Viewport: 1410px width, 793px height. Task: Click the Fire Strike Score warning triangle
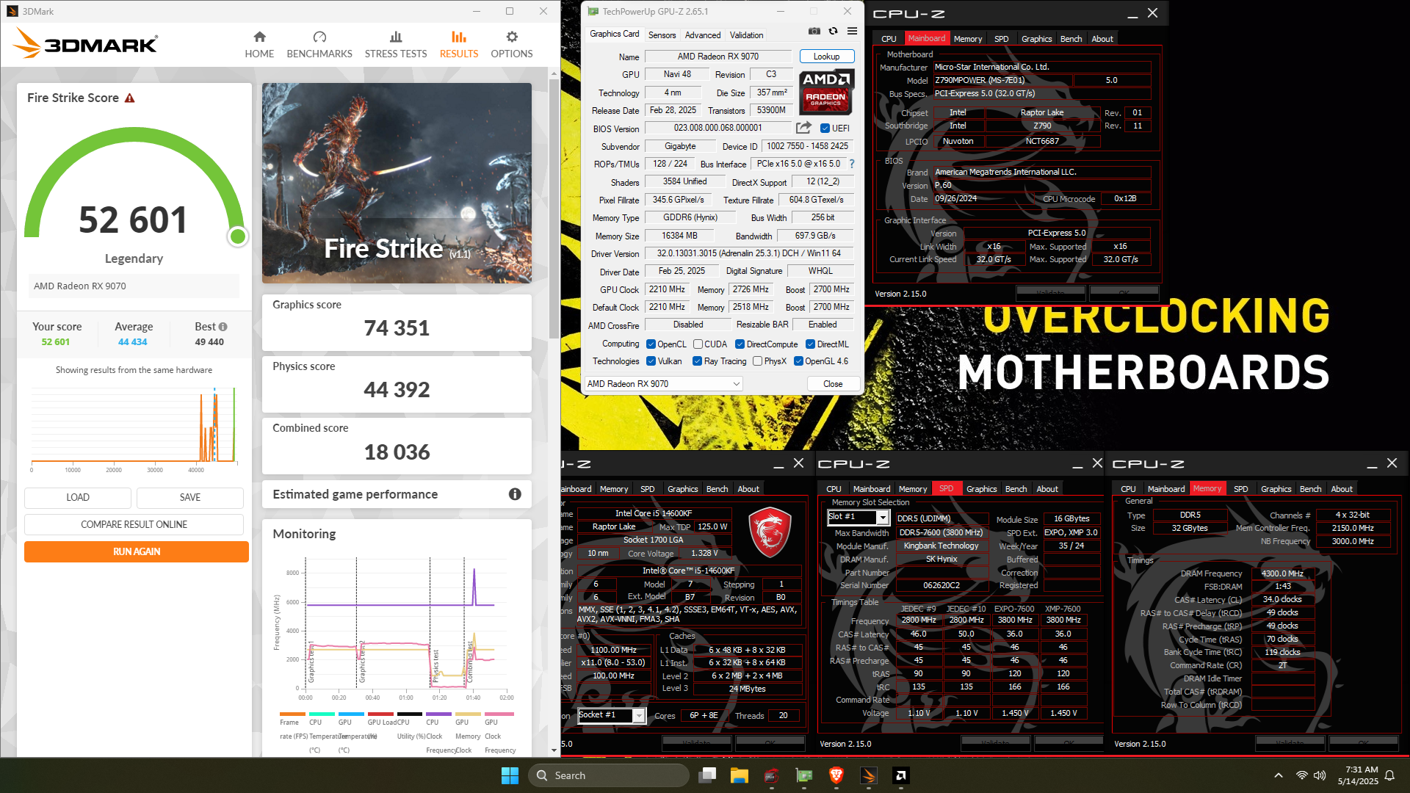pos(130,98)
